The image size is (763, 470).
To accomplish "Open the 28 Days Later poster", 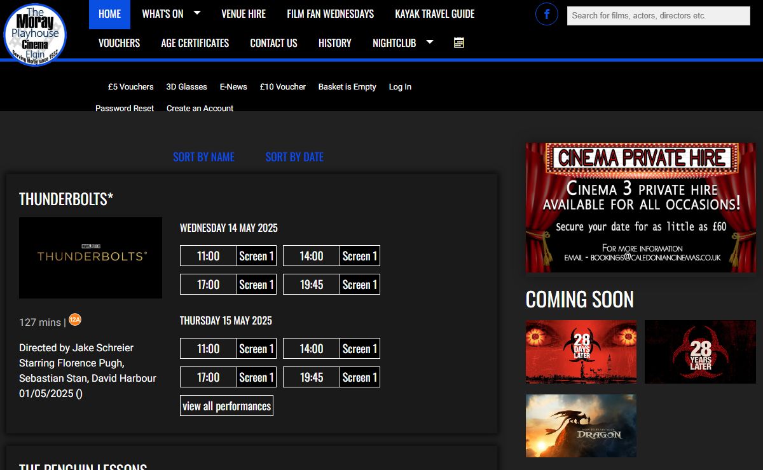I will coord(581,352).
